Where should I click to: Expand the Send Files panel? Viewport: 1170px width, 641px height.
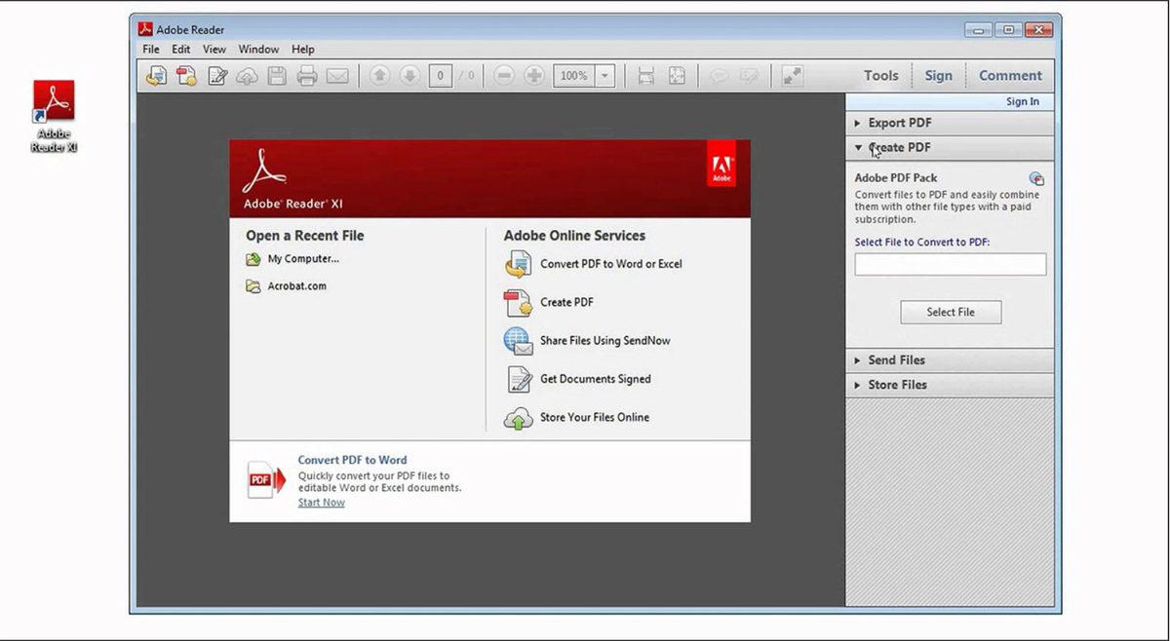point(897,359)
